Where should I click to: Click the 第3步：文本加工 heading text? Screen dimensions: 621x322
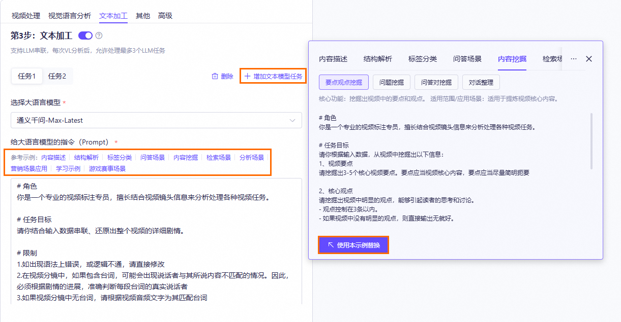click(41, 35)
